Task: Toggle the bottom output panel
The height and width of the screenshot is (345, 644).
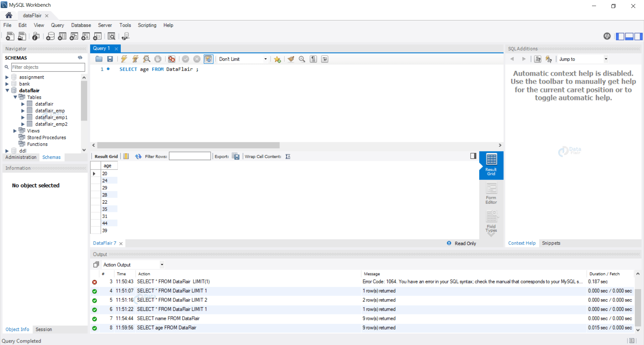Action: tap(629, 36)
